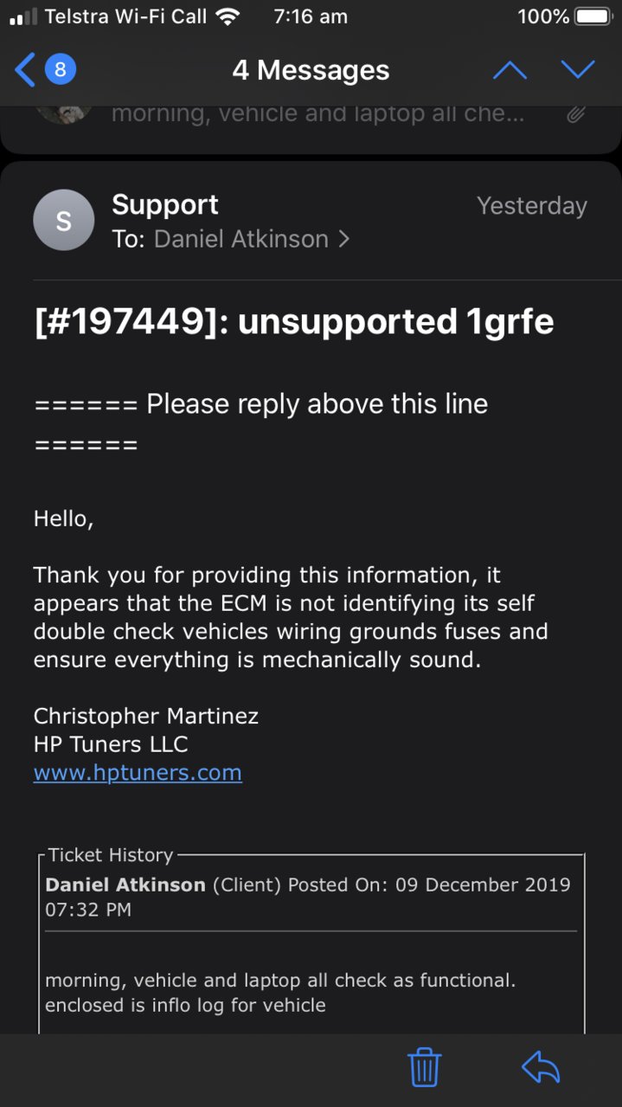622x1107 pixels.
Task: Tap the Support sender name
Action: tap(165, 205)
